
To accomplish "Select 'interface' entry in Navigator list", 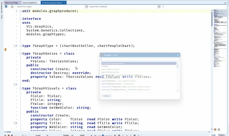I will (x=138, y=66).
